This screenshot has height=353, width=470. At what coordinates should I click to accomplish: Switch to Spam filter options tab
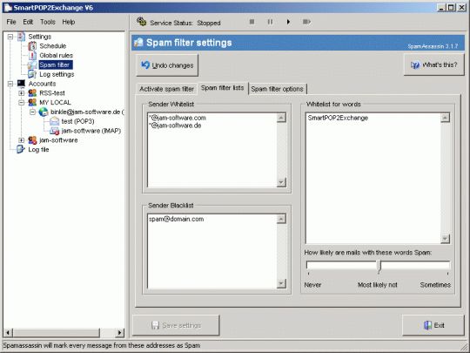pyautogui.click(x=277, y=89)
